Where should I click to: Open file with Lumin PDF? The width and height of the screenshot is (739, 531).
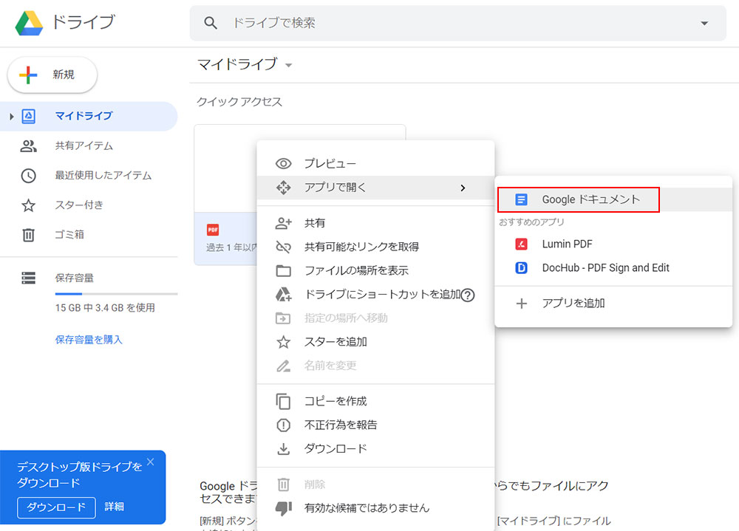[567, 244]
